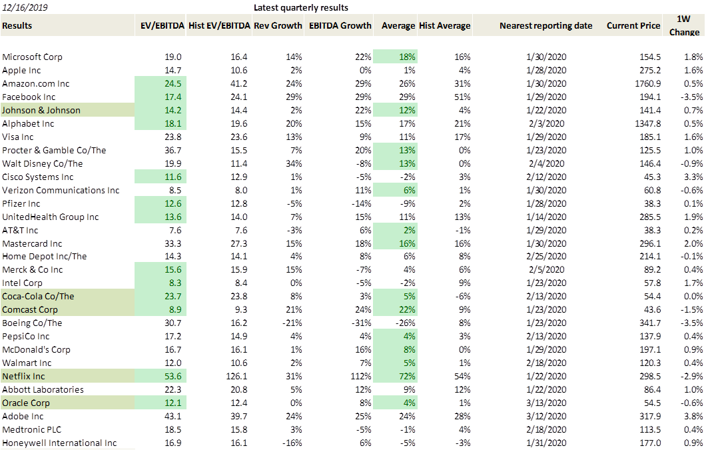The width and height of the screenshot is (706, 450).
Task: Click Home Depot reporting date 2/25/2020
Action: pyautogui.click(x=545, y=256)
